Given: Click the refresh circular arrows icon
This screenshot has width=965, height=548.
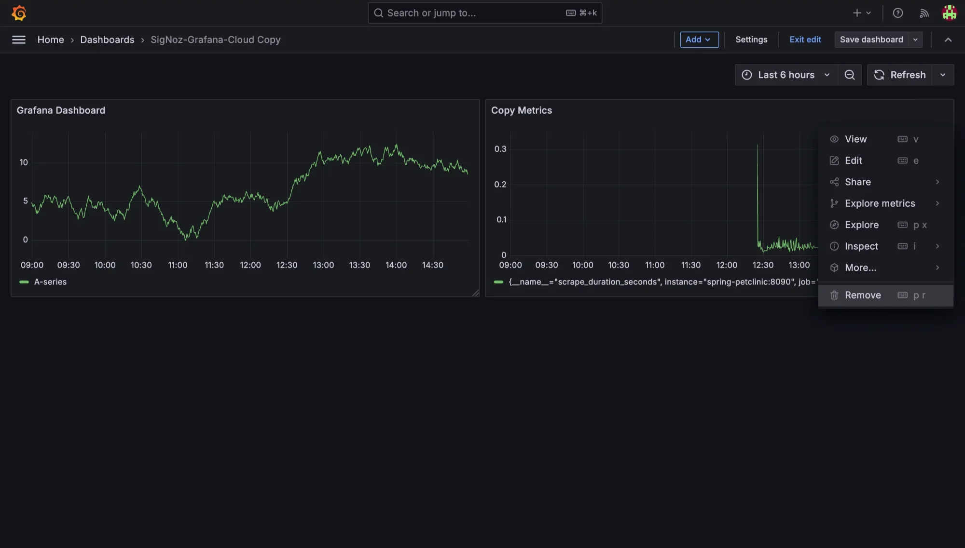Looking at the screenshot, I should [879, 75].
